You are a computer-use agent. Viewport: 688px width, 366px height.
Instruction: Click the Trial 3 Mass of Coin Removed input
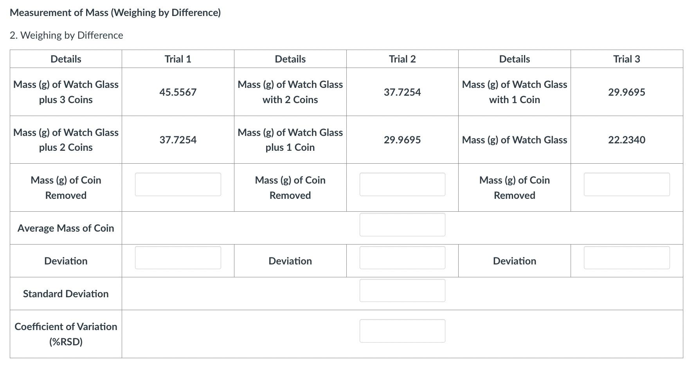tap(626, 184)
